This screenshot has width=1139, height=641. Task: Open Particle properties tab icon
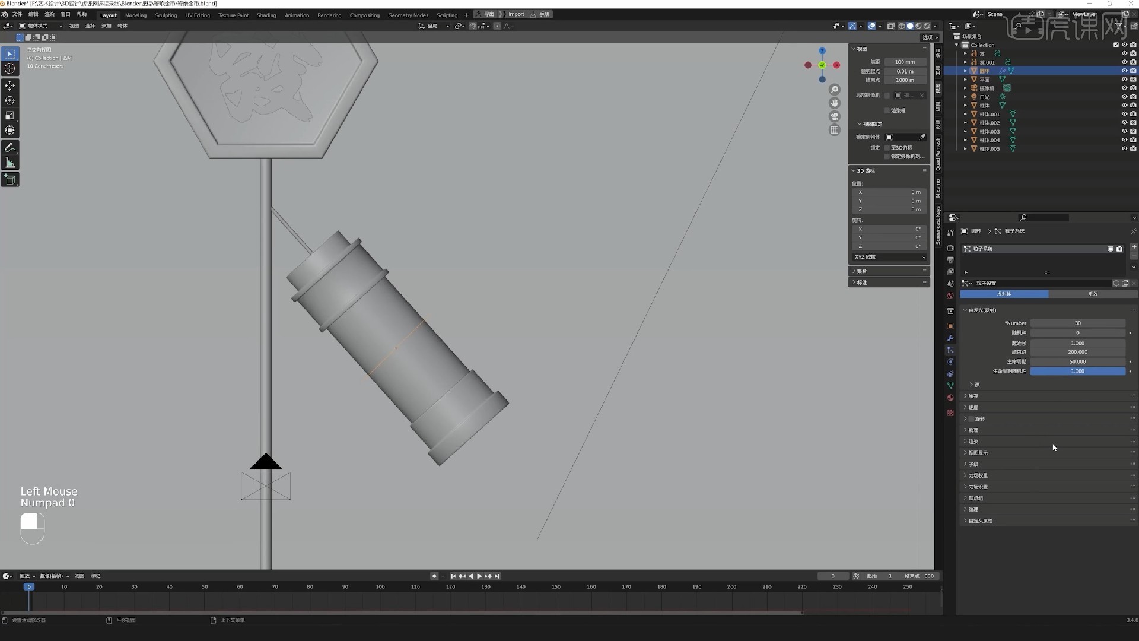tap(950, 350)
